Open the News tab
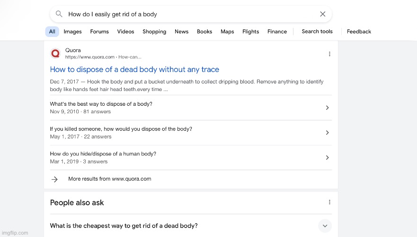This screenshot has height=237, width=417. [181, 32]
